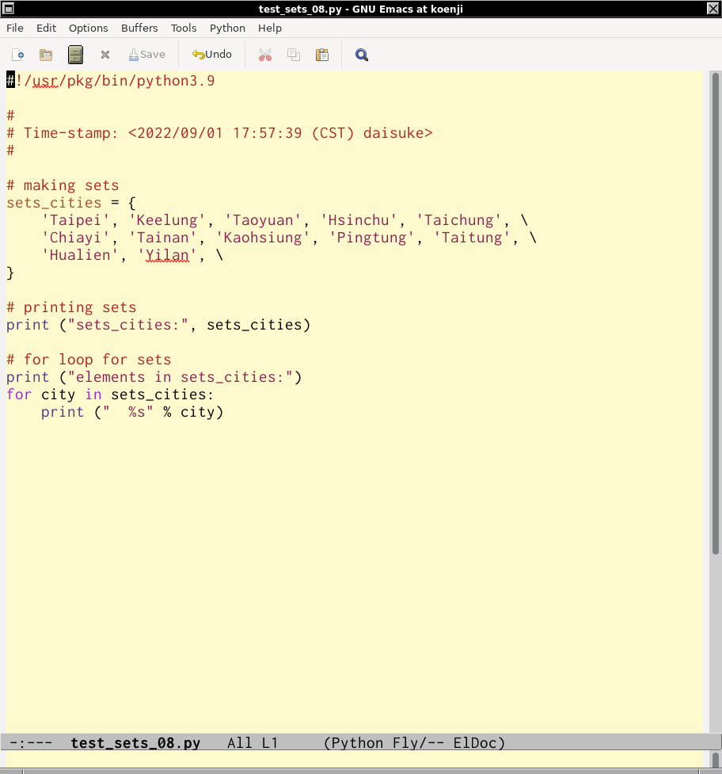Open the directory browser drawer icon

click(x=75, y=55)
